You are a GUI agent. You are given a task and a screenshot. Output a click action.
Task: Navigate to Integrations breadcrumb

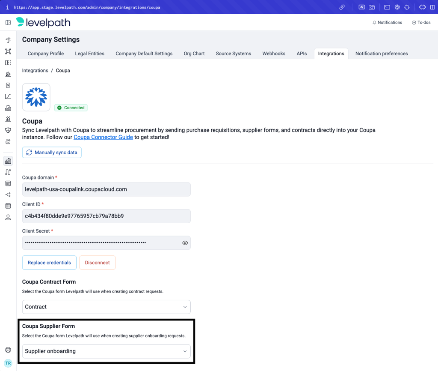click(35, 70)
